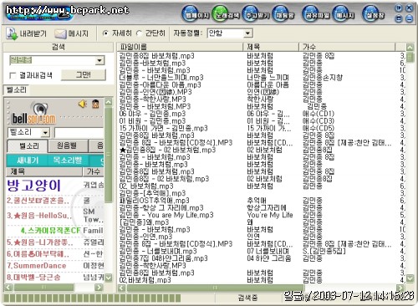Open the 홈페이지 round button

196,14
